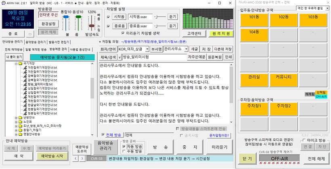331x169 pixels.
Task: Click the 101동 zone button
Action: pos(253,21)
